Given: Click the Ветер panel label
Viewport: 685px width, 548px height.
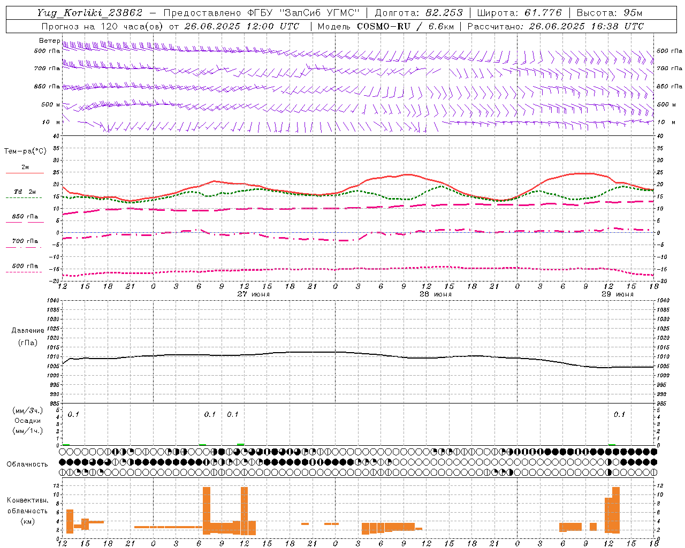Looking at the screenshot, I should coord(49,41).
